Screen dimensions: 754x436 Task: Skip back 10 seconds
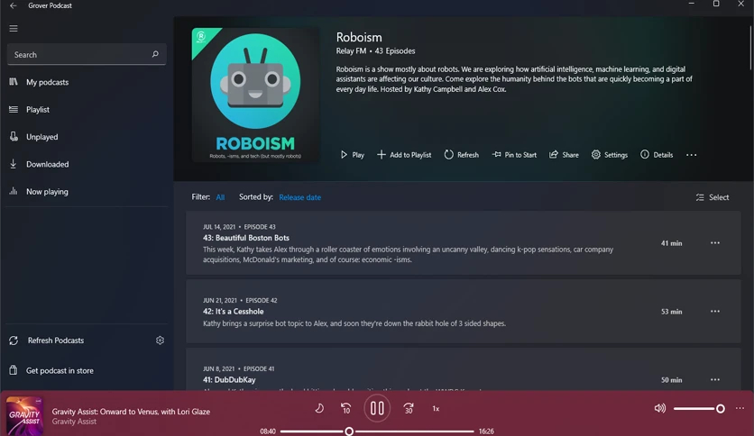tap(345, 409)
